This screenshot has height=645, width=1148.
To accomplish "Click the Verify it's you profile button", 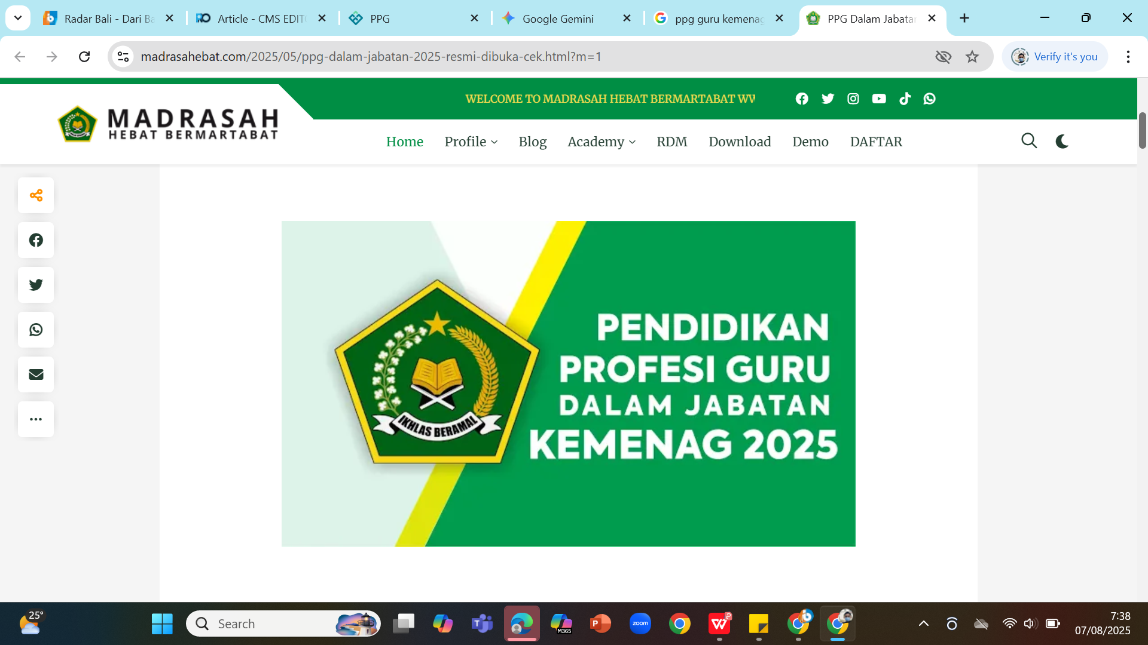I will point(1055,57).
